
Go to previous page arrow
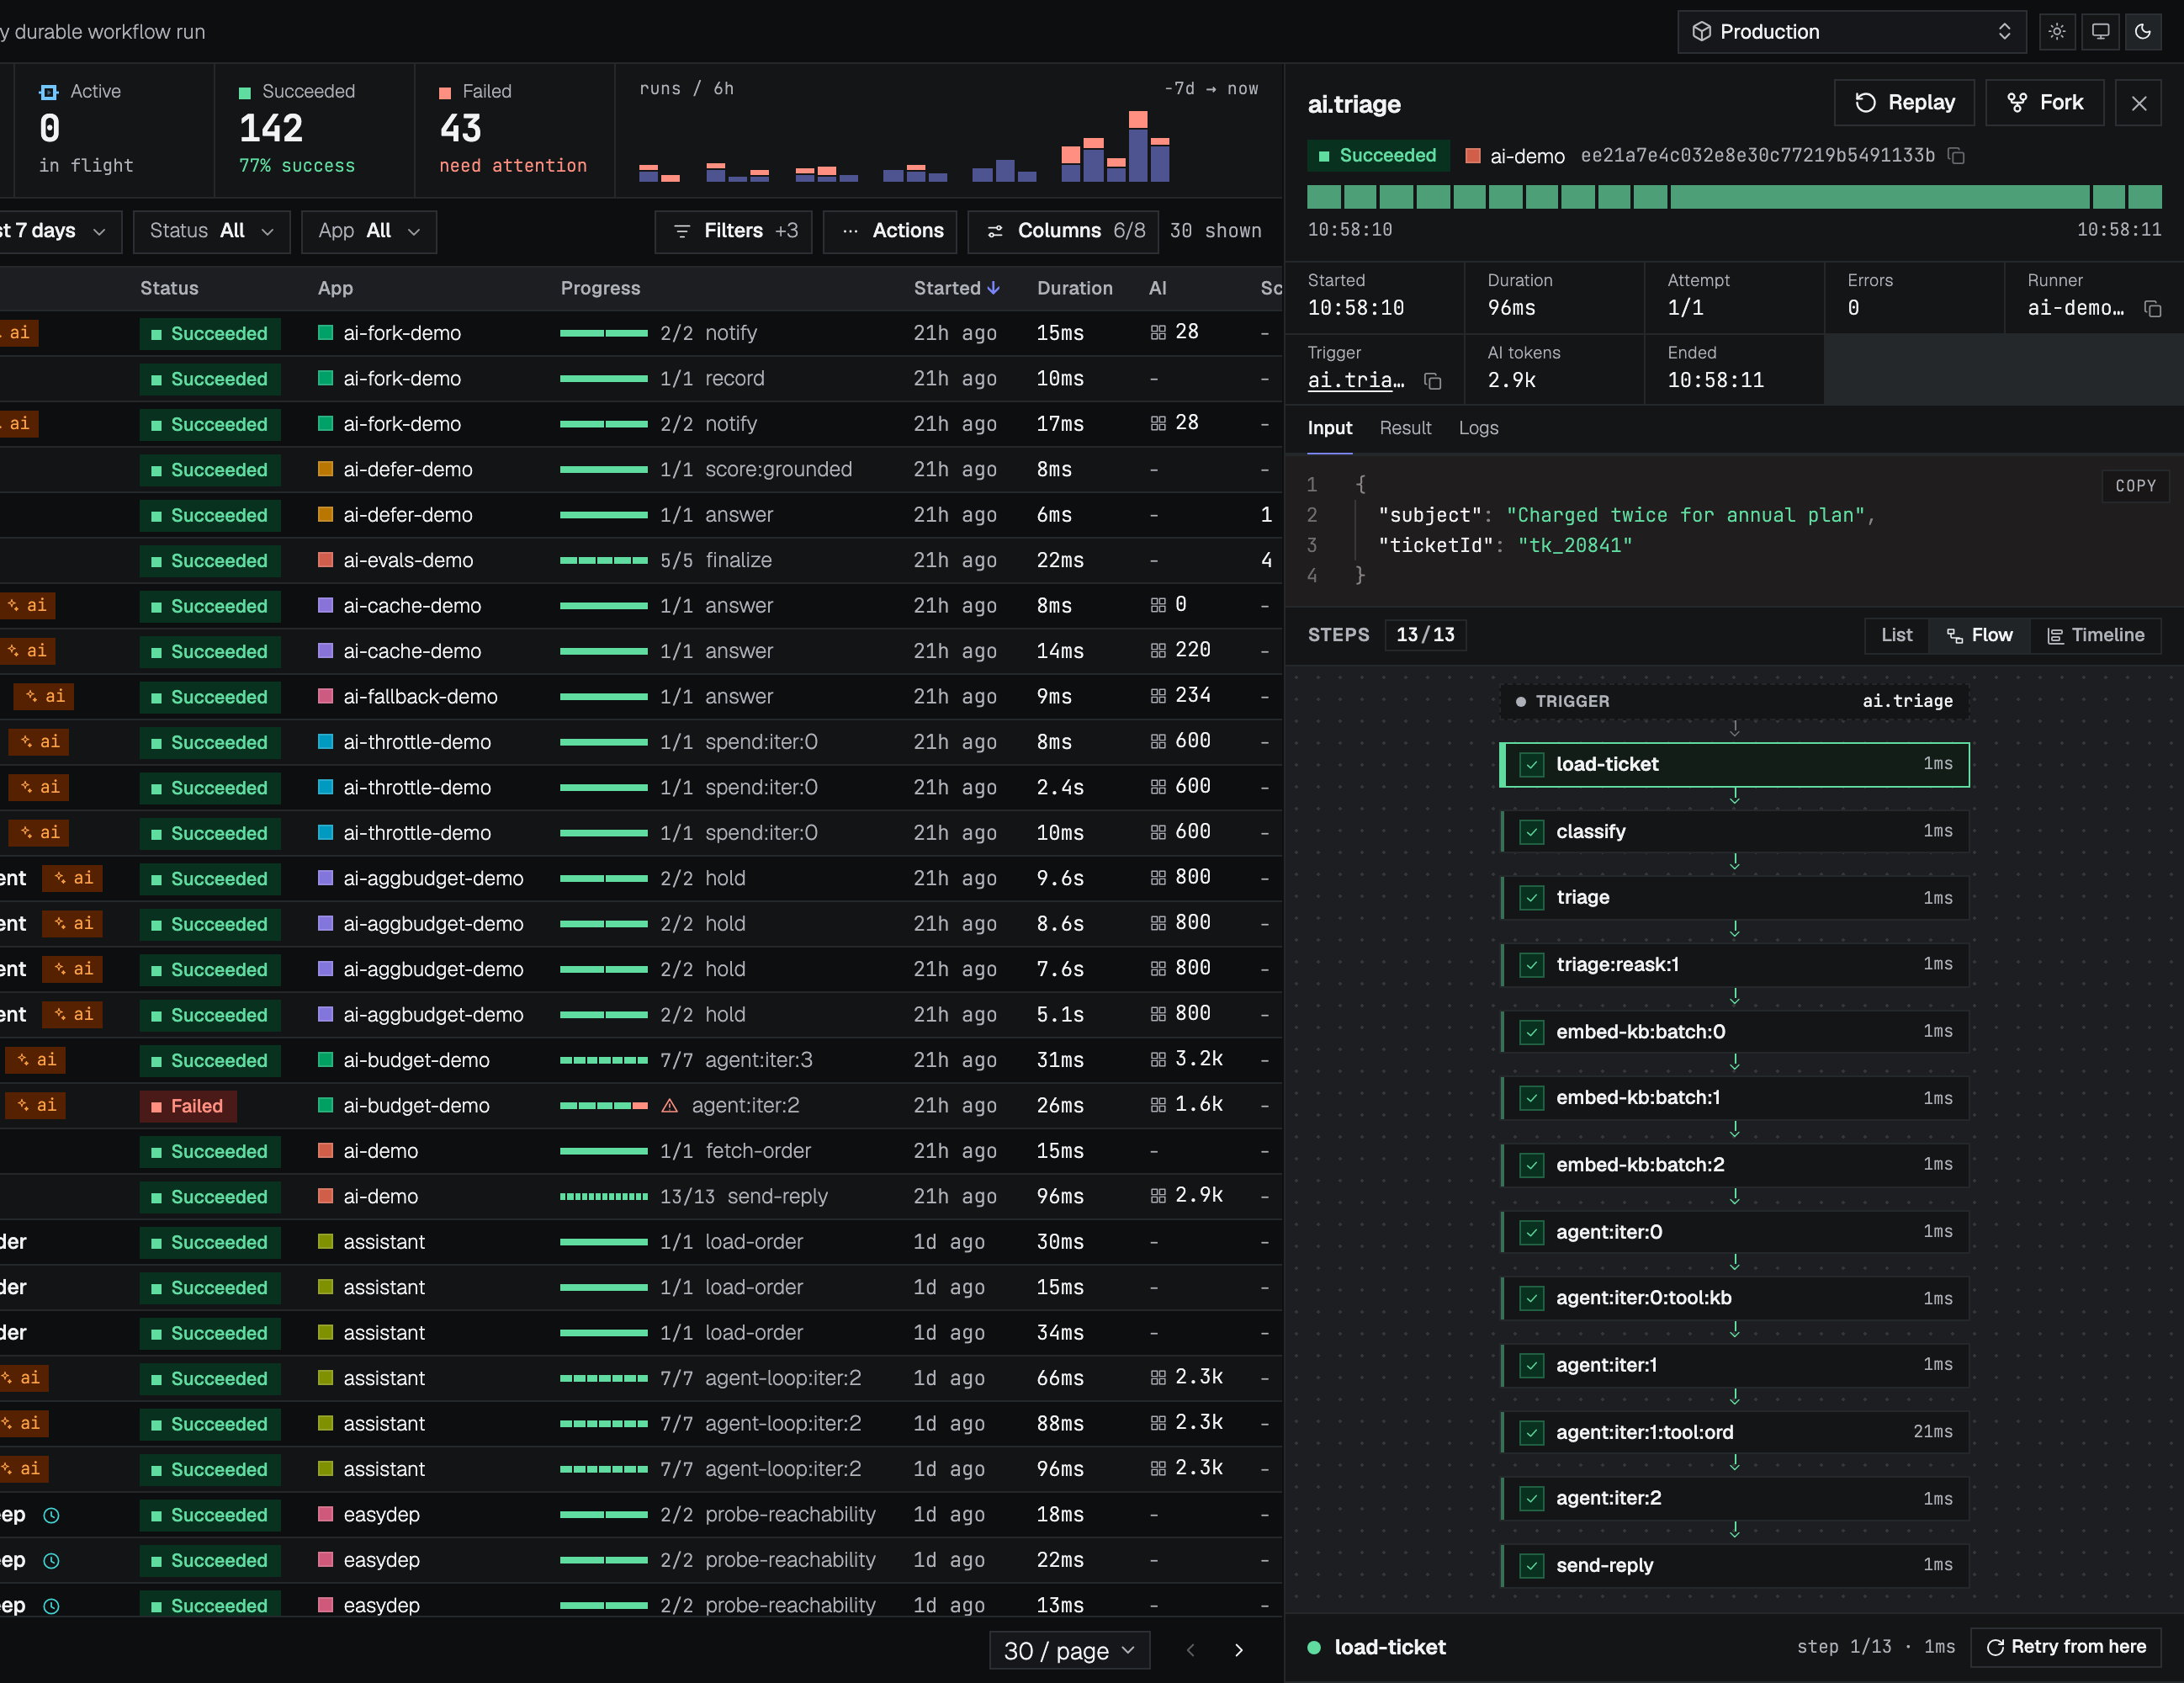click(1190, 1650)
